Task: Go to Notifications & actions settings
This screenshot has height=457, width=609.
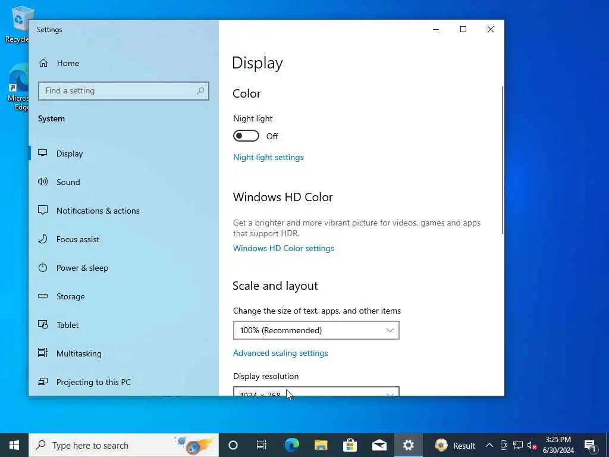Action: pos(124,211)
